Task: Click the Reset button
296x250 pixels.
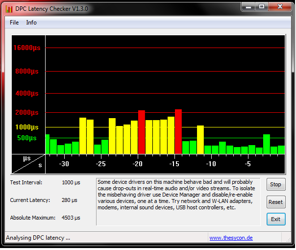Action: point(276,202)
